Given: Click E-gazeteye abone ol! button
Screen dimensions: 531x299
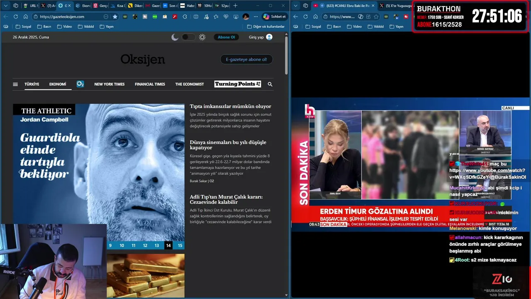Looking at the screenshot, I should click(246, 59).
